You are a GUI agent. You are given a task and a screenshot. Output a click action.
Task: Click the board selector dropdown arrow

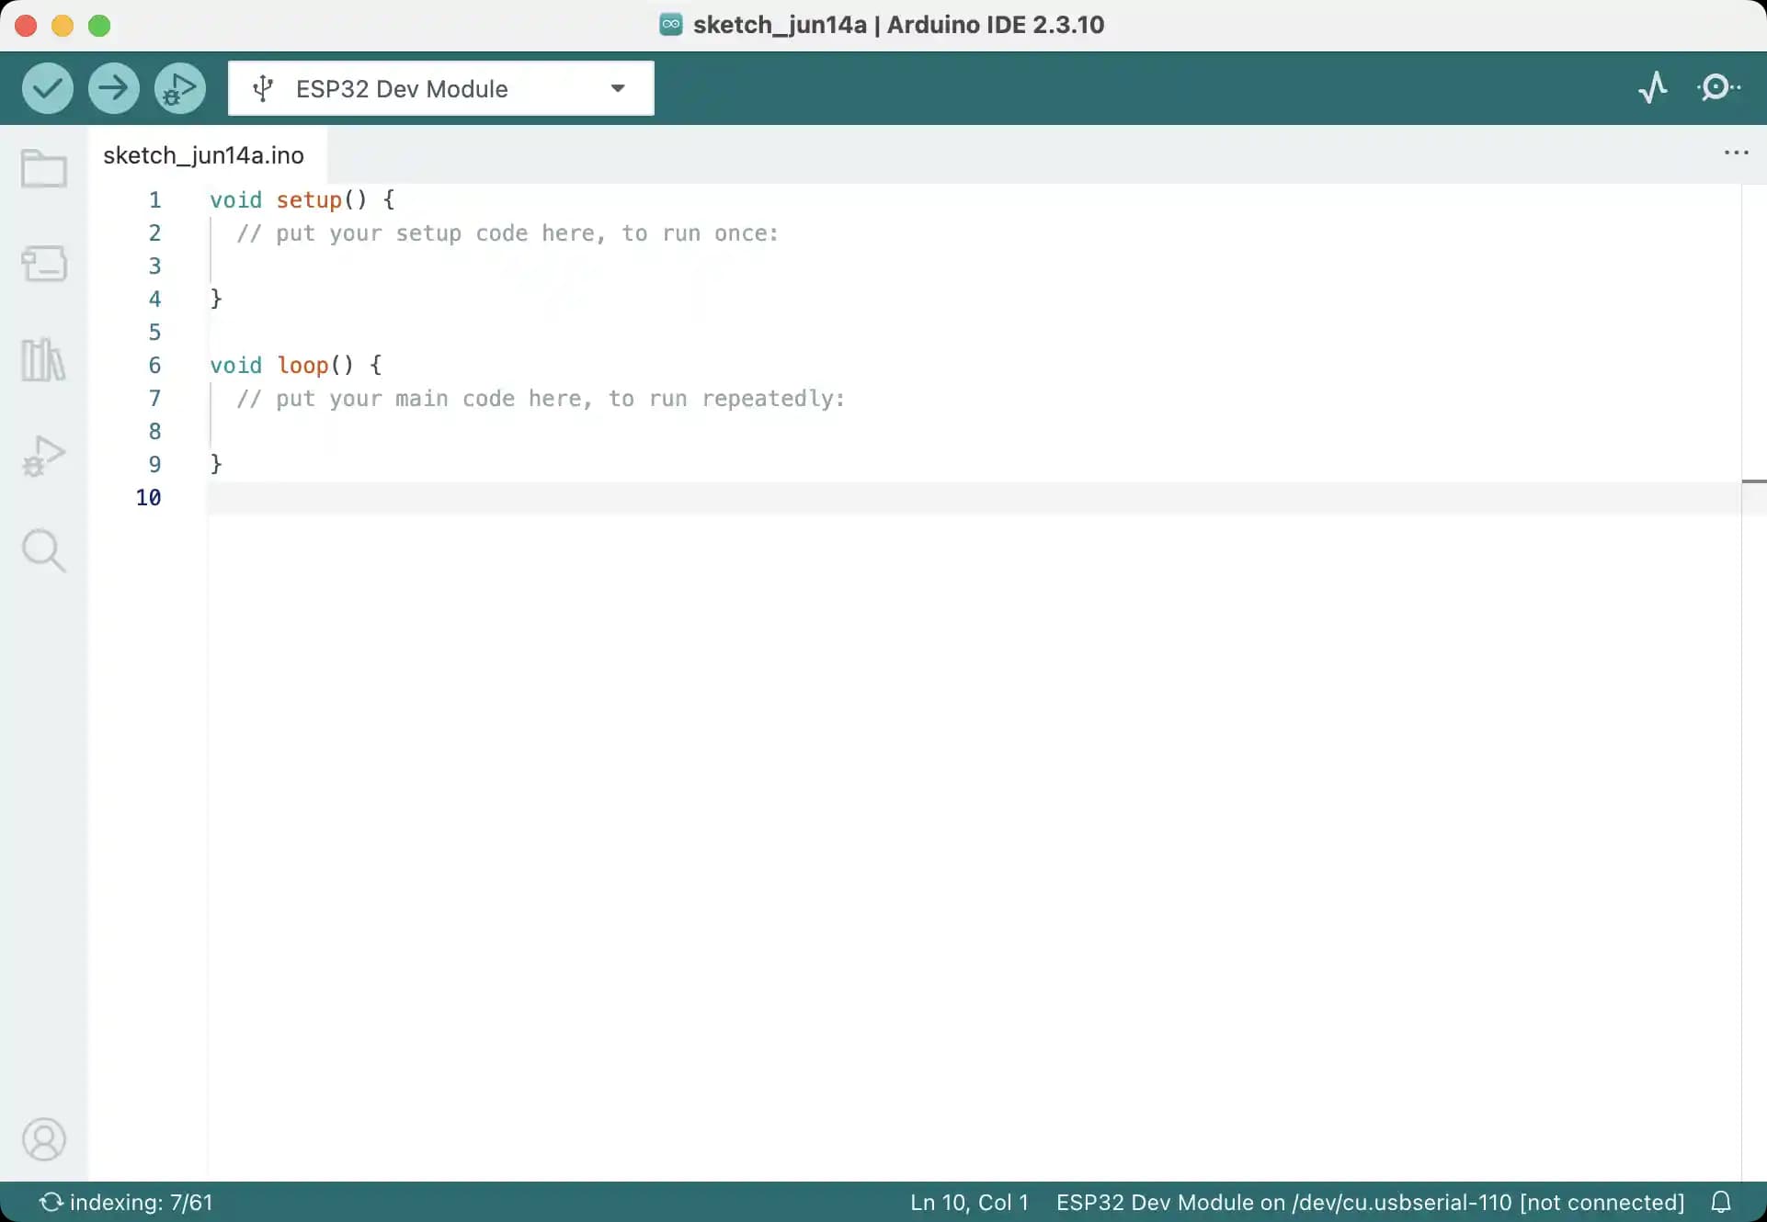point(618,88)
